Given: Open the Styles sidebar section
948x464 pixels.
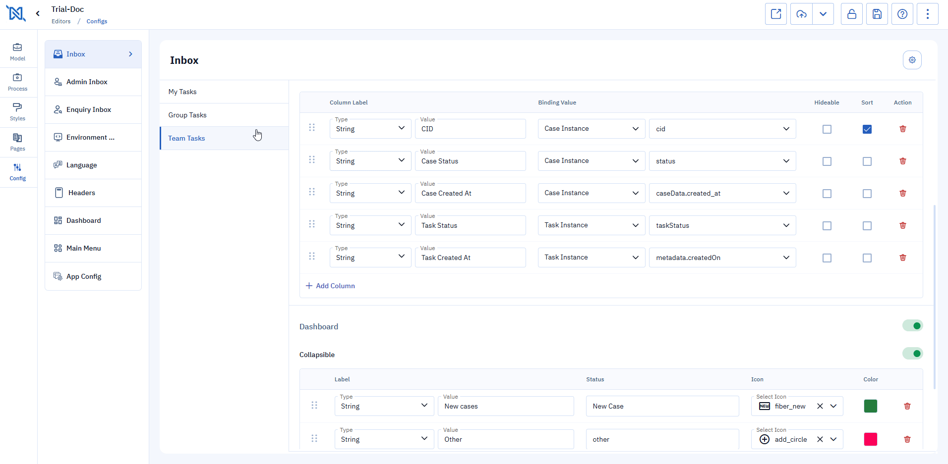Looking at the screenshot, I should [18, 112].
